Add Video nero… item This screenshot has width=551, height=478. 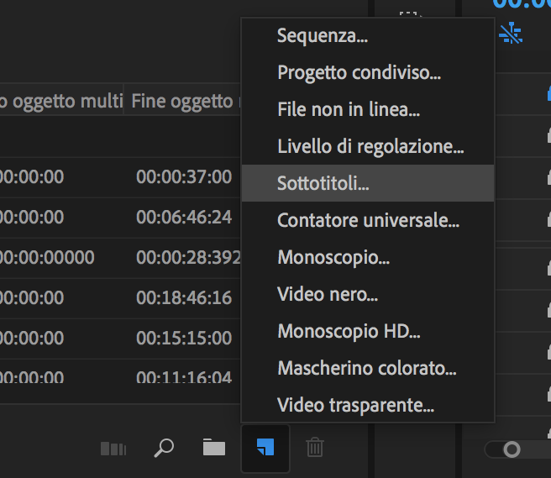pos(328,295)
